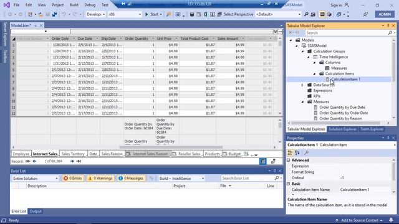This screenshot has height=224, width=399.
Task: Click the ADMIN button
Action: pyautogui.click(x=385, y=14)
